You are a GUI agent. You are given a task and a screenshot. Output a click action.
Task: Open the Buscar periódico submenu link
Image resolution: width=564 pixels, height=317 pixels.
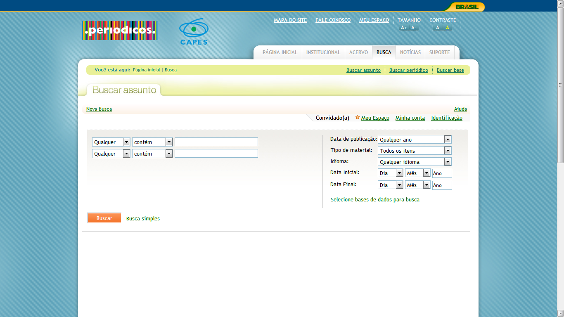coord(409,70)
